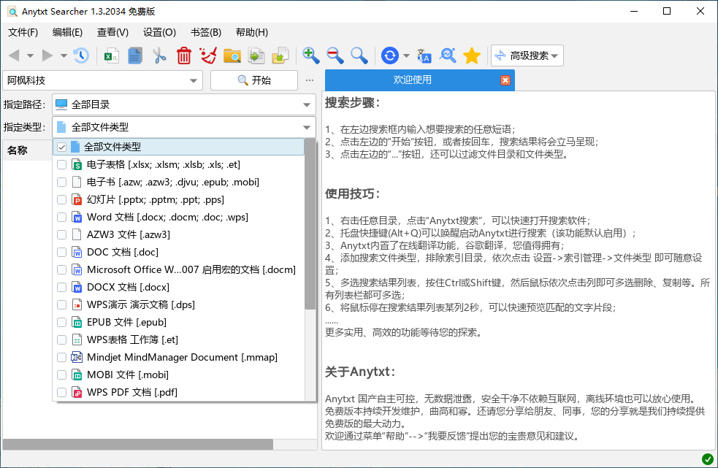Open the 查看(V) menu
Viewport: 718px width, 468px height.
(112, 33)
